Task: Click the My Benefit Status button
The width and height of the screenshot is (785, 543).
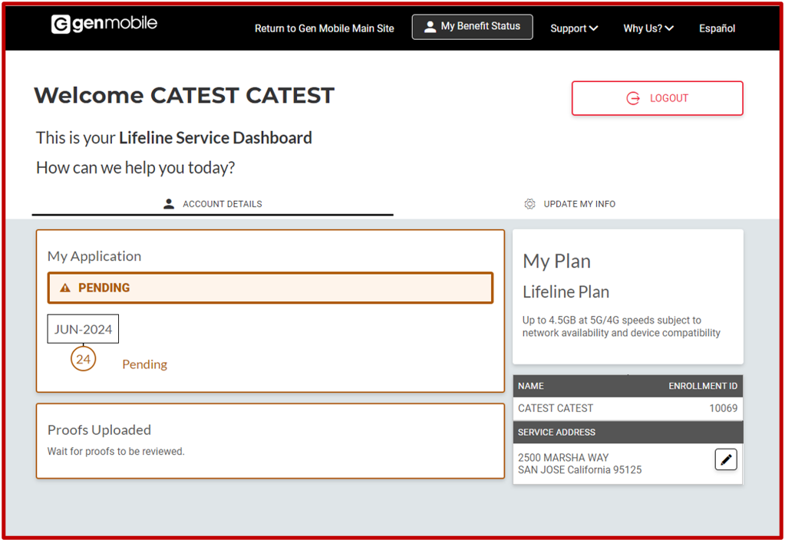Action: [472, 27]
